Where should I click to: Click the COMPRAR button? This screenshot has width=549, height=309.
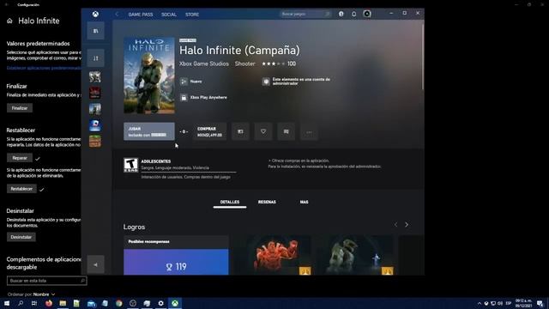click(x=209, y=131)
